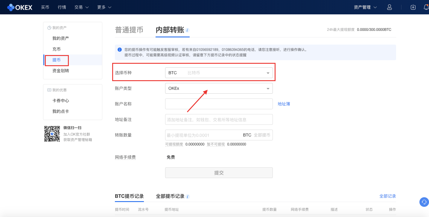
Task: Open the user profile icon
Action: [389, 7]
